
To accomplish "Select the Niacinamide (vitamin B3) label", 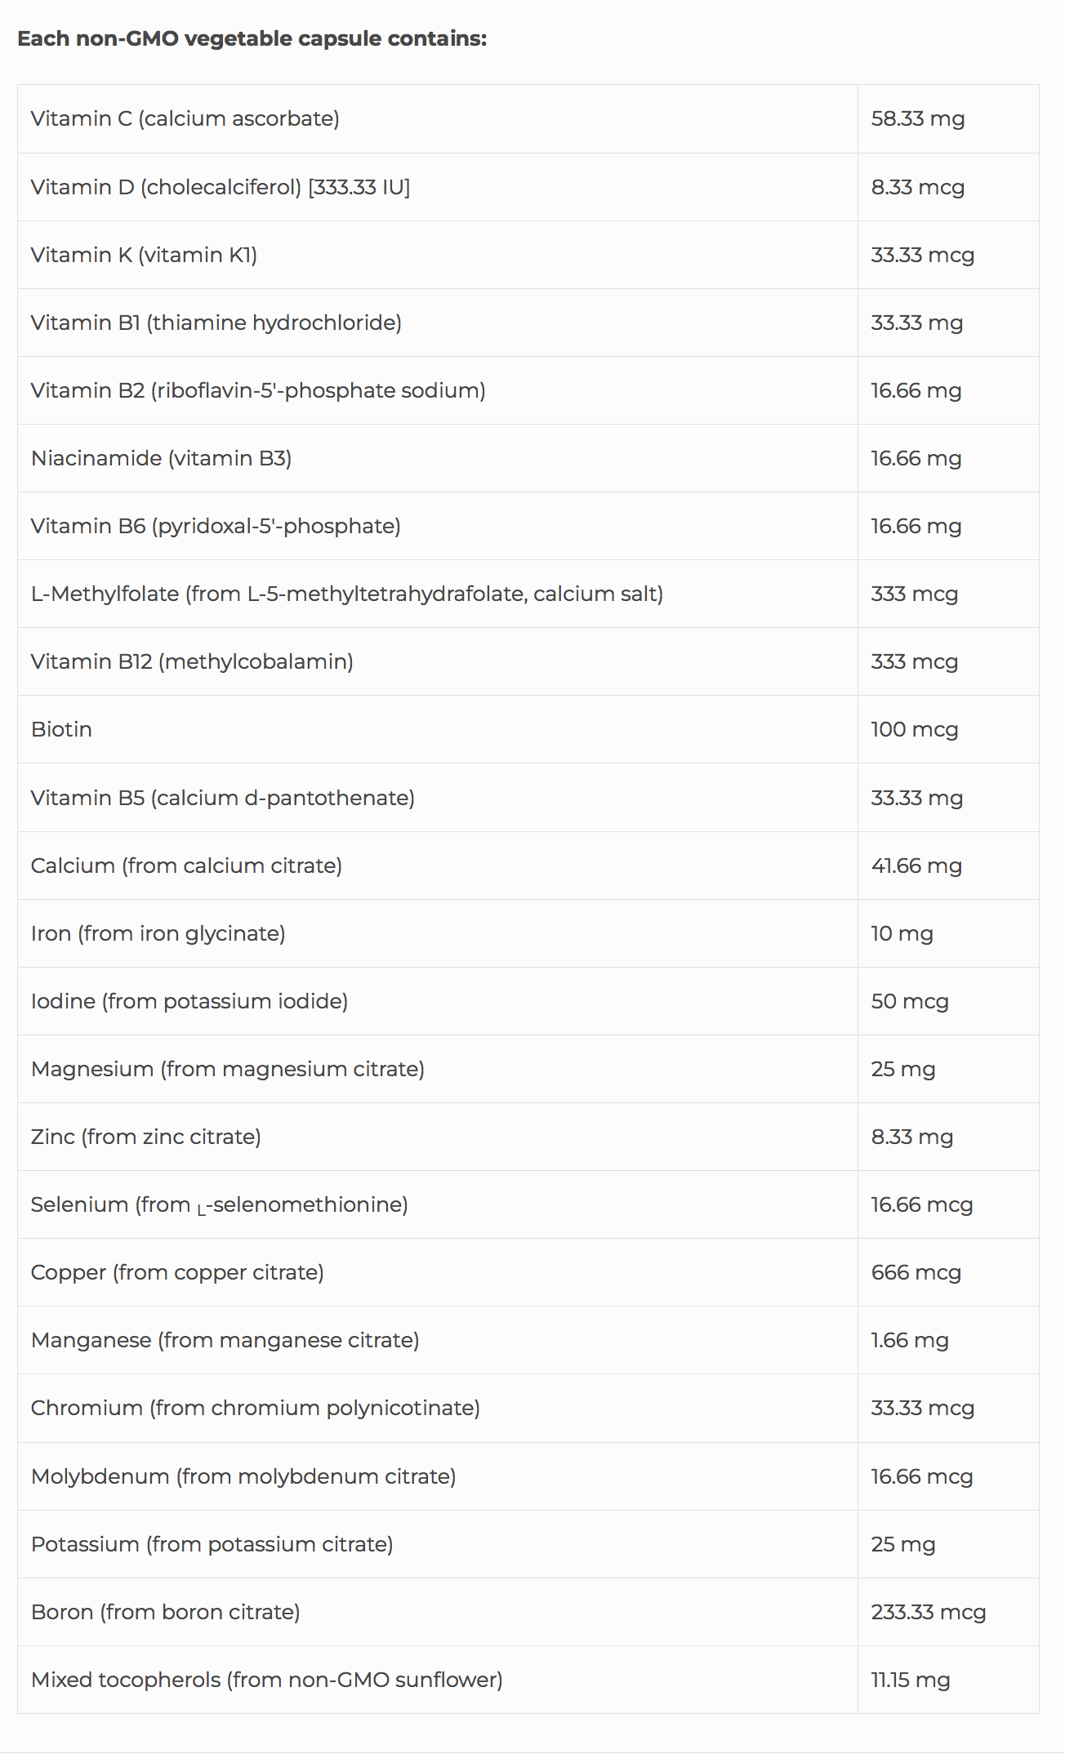I will point(161,458).
